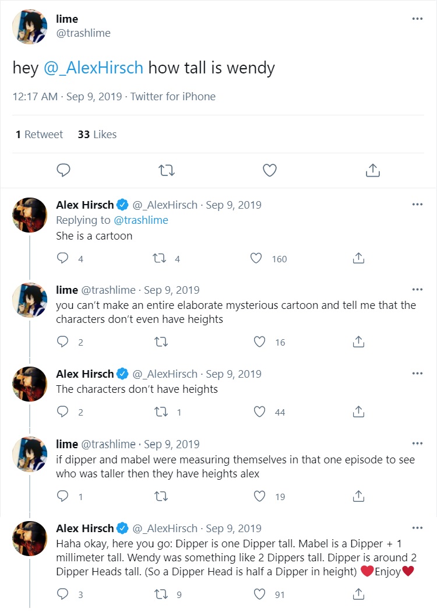Screen dimensions: 437x612
Task: Like the "She is a cartoon" reply
Action: pos(256,258)
